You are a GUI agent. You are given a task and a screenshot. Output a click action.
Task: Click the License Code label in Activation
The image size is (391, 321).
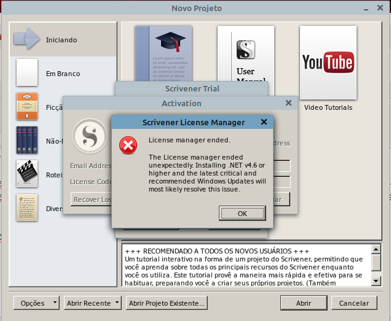coord(91,182)
